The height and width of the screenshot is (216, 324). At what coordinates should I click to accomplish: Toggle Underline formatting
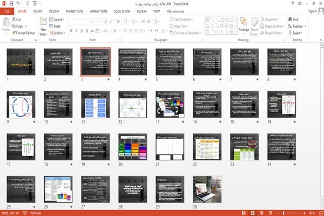click(x=82, y=31)
